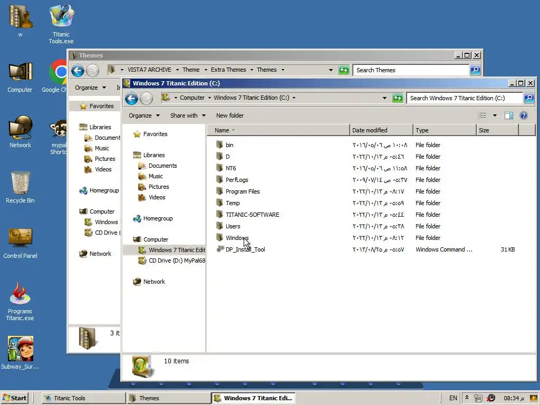Switch to Titanic Tools taskbar button
This screenshot has height=405, width=540.
(83, 398)
